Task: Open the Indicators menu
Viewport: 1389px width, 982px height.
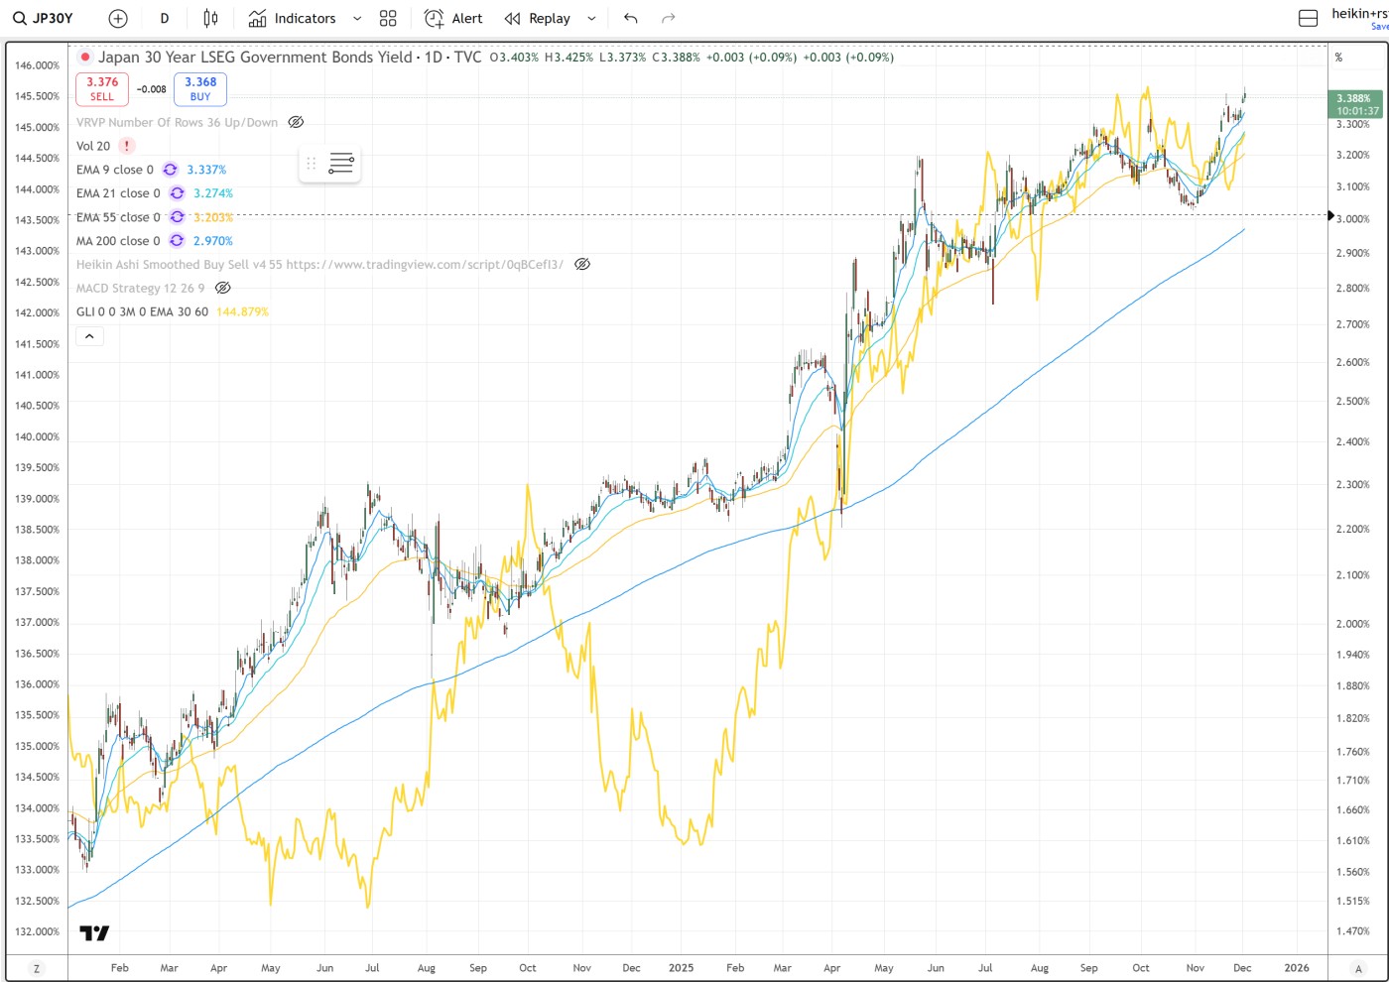Action: [294, 18]
